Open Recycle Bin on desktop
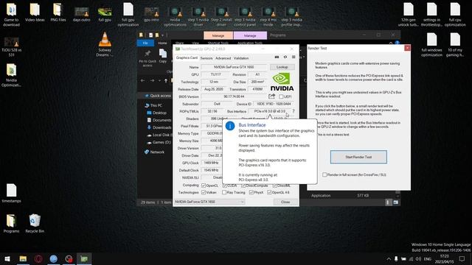The width and height of the screenshot is (472, 265). coord(35,223)
